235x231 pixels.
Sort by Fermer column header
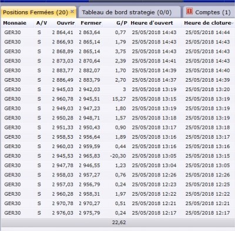click(x=91, y=23)
